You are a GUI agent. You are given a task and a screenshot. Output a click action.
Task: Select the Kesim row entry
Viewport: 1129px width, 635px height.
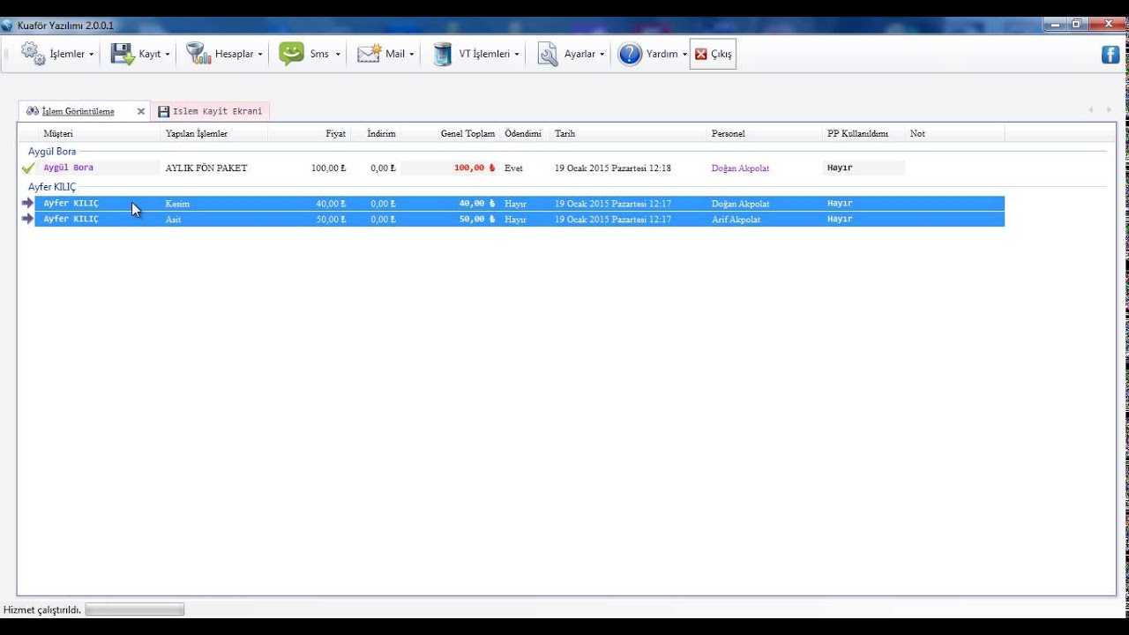tap(520, 203)
